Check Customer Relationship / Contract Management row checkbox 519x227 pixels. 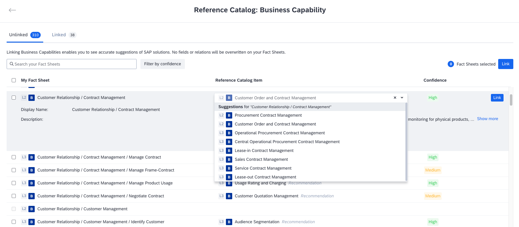pyautogui.click(x=14, y=98)
